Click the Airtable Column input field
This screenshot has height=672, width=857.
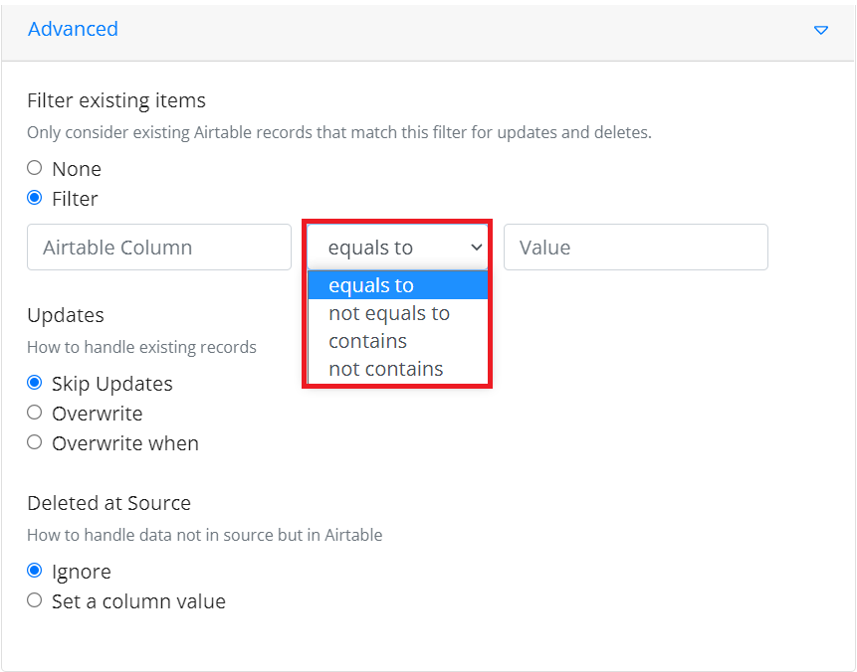(159, 248)
